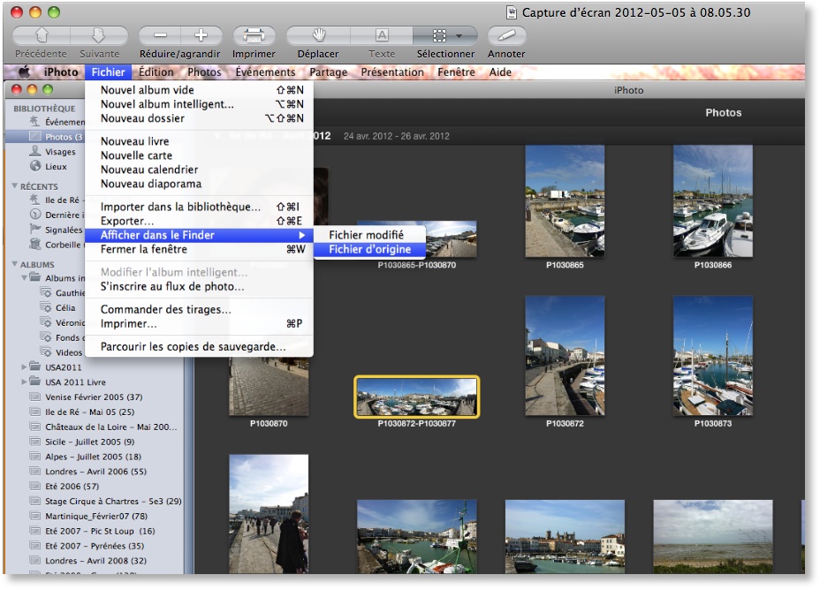Image resolution: width=820 pixels, height=590 pixels.
Task: Click the Corbeille trash icon in sidebar
Action: click(35, 244)
